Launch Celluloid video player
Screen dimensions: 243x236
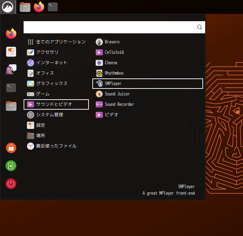click(148, 52)
